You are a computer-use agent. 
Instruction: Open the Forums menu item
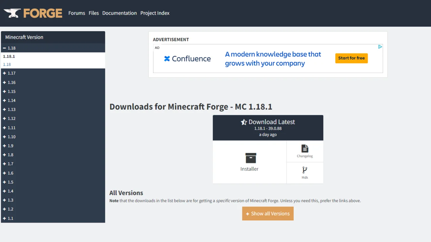tap(77, 13)
